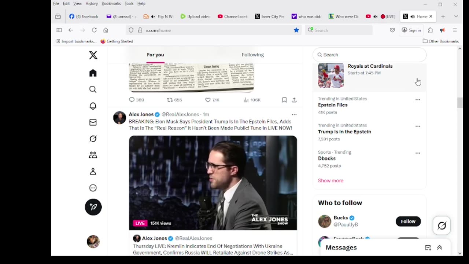The height and width of the screenshot is (264, 469).
Task: Go to Home in X sidebar
Action: pos(93,73)
